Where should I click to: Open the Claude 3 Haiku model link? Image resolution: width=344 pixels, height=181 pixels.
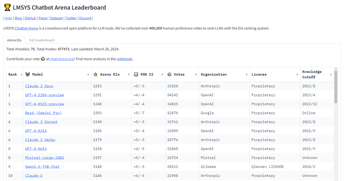pos(40,140)
